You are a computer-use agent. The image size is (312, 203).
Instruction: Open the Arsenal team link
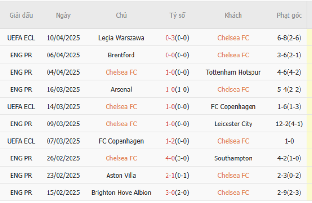click(121, 90)
